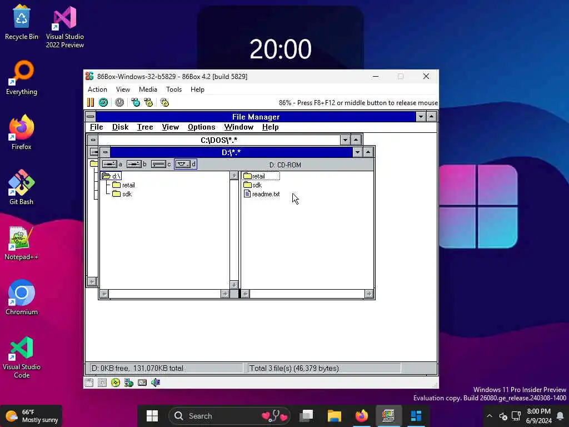
Task: Pause the 86Box emulation
Action: coord(91,102)
